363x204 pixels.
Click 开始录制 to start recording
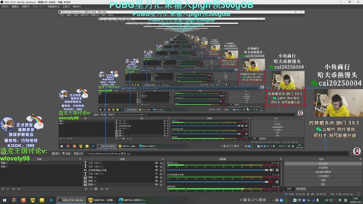pyautogui.click(x=323, y=168)
